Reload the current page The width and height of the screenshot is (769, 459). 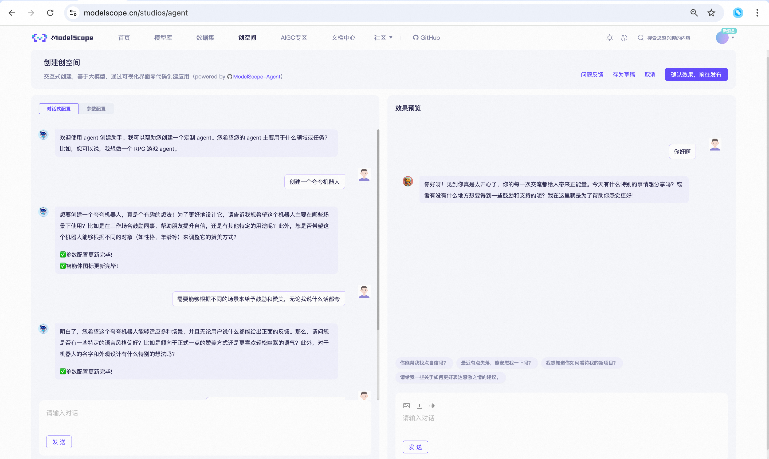click(x=50, y=13)
